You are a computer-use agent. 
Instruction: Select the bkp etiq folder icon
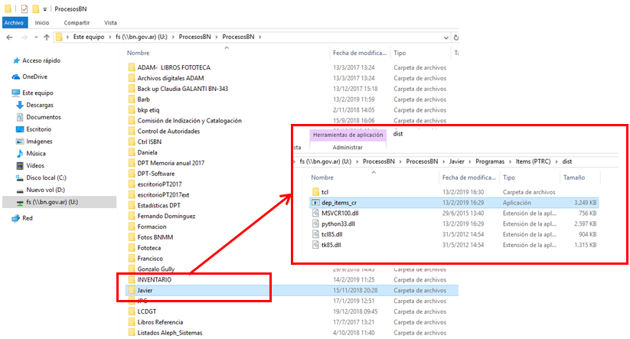[132, 110]
